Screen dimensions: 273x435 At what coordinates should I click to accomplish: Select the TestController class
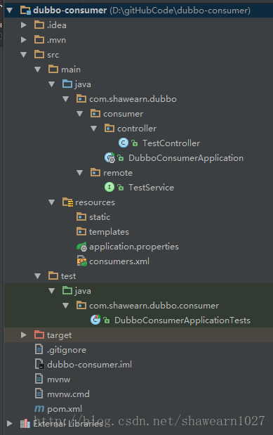click(171, 143)
